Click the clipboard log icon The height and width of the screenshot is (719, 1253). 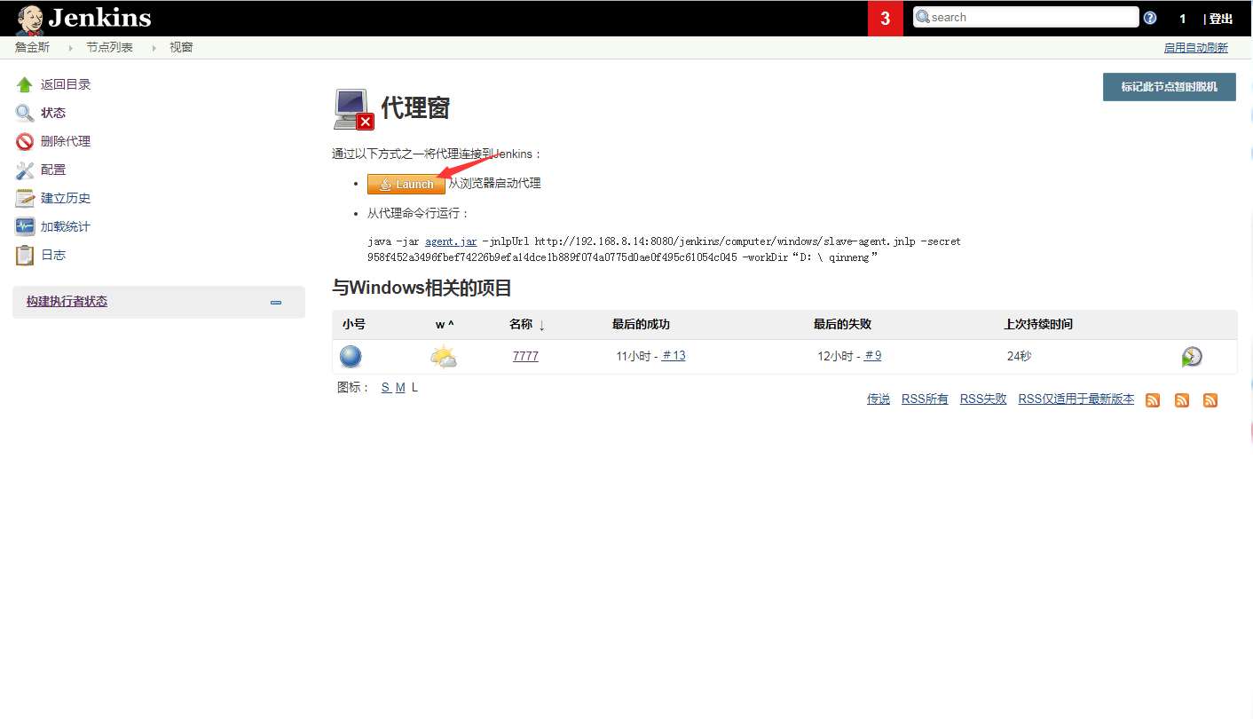pos(25,256)
